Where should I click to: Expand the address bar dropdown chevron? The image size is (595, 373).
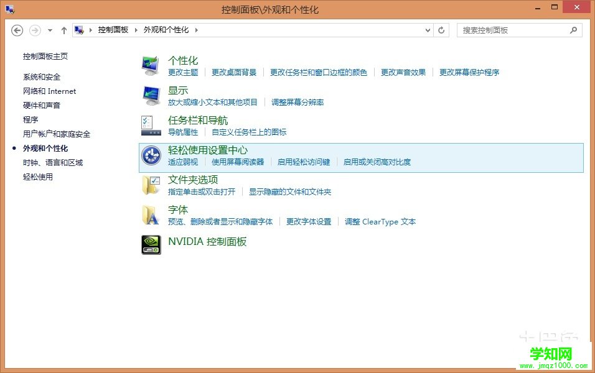click(x=427, y=30)
